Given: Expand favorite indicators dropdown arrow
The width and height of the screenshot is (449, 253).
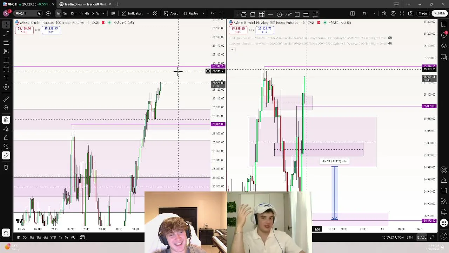Looking at the screenshot, I should [148, 13].
